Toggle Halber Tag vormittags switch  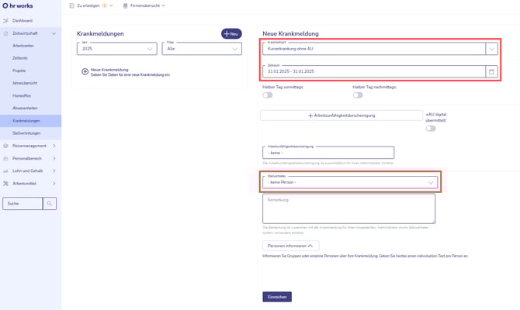(269, 95)
